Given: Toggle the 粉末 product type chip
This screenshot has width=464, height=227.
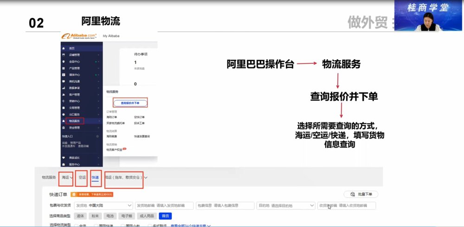Looking at the screenshot, I should tap(95, 216).
